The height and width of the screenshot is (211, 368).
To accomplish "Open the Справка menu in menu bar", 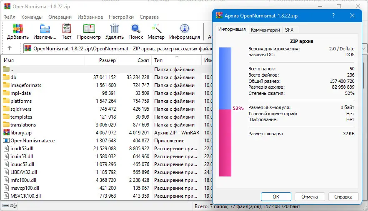I will coord(149,17).
